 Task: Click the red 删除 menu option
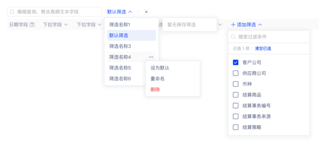(x=155, y=89)
